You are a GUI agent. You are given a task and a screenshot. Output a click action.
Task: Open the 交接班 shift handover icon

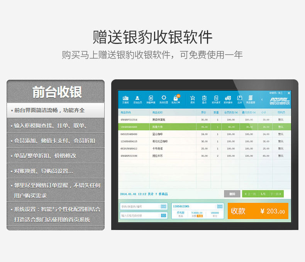(125, 99)
